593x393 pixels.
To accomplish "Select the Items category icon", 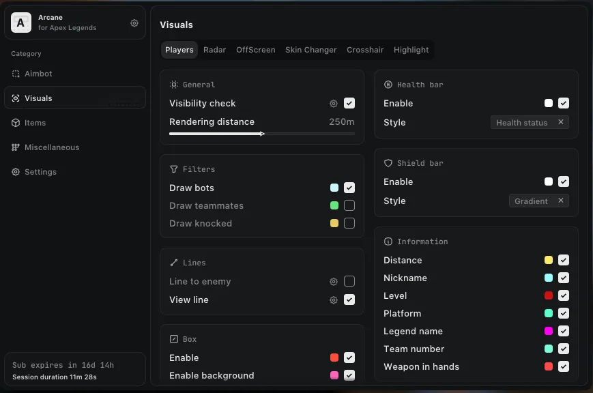I will (16, 123).
